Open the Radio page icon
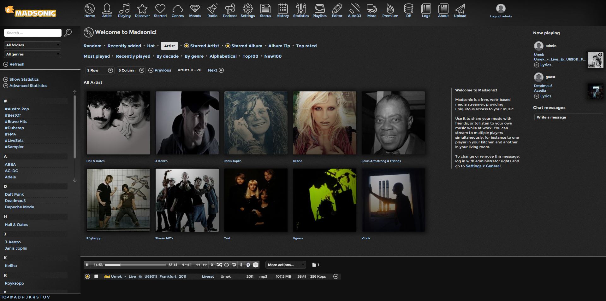The height and width of the screenshot is (301, 606). click(212, 10)
